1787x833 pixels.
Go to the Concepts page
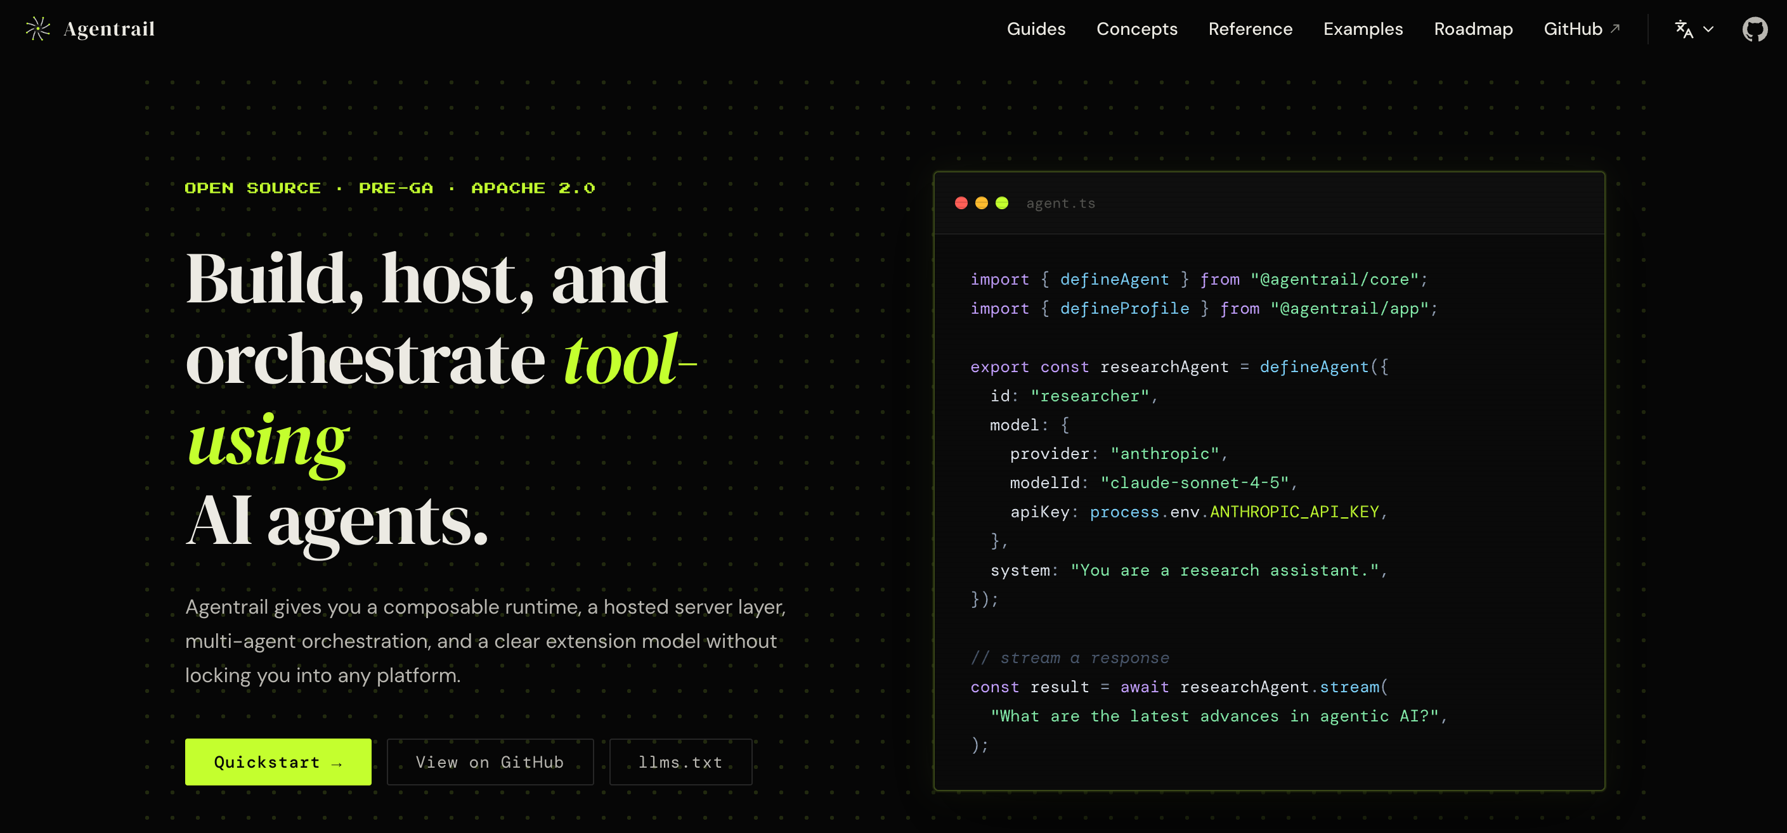1136,29
